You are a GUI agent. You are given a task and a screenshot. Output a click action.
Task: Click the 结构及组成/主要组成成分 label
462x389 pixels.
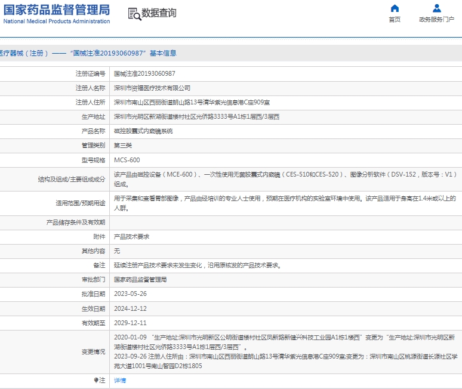tap(71, 180)
